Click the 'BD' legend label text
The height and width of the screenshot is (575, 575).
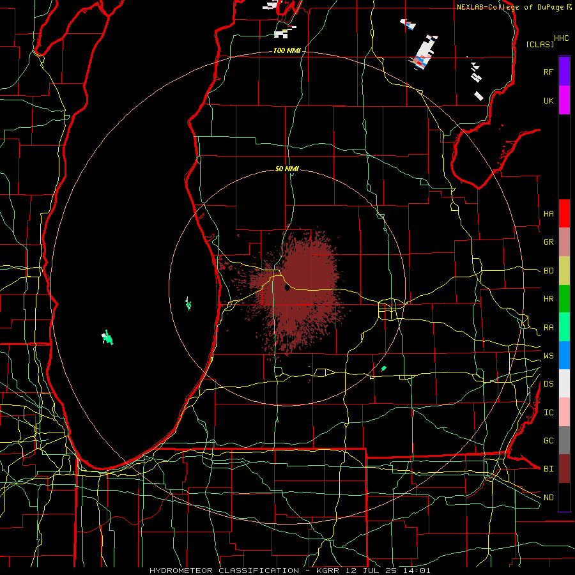(548, 271)
